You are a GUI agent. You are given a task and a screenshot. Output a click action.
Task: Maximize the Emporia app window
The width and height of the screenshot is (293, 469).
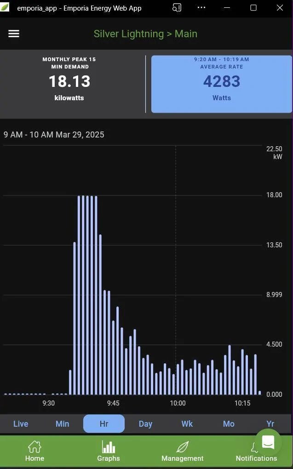pos(253,8)
